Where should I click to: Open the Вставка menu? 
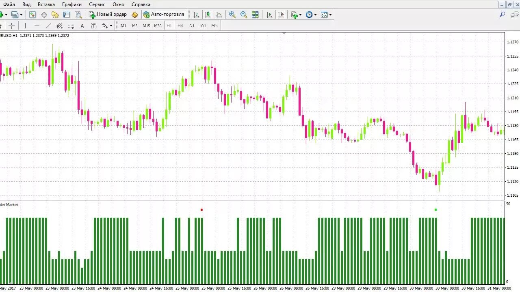click(46, 4)
